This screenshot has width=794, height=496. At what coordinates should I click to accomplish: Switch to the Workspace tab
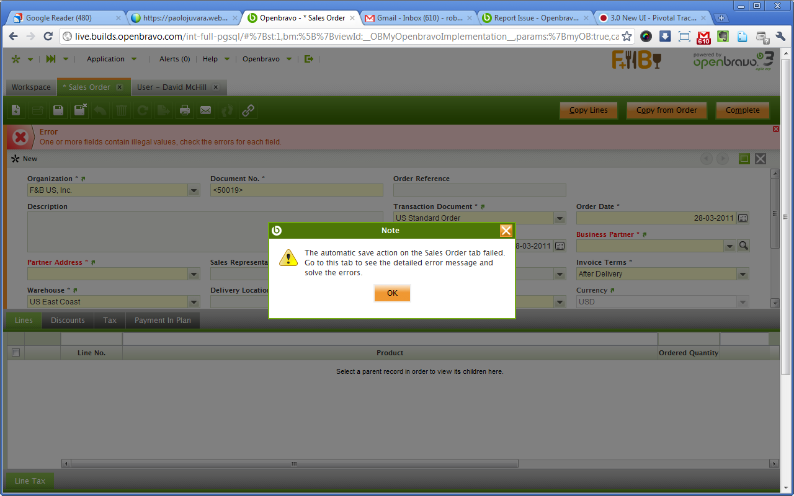pos(31,87)
